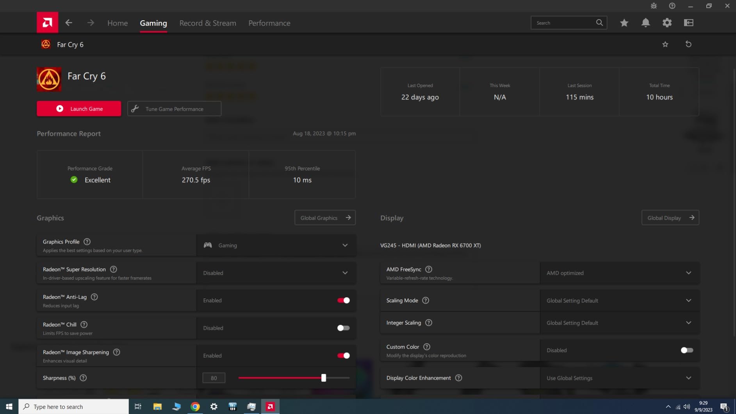Expand Radeon Super Resolution dropdown
736x414 pixels.
[276, 273]
